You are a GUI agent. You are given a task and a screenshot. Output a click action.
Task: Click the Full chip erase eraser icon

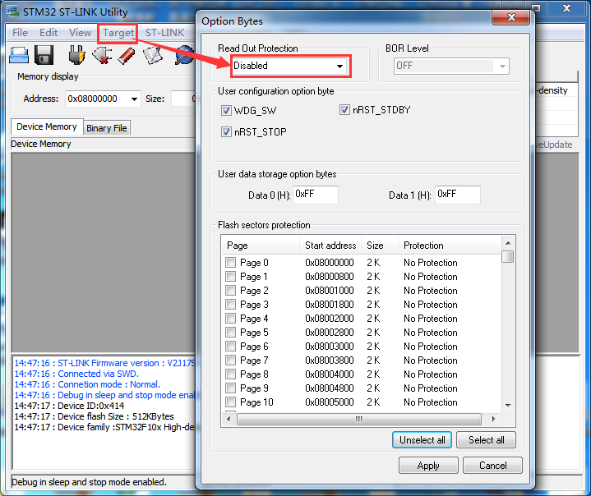point(127,55)
